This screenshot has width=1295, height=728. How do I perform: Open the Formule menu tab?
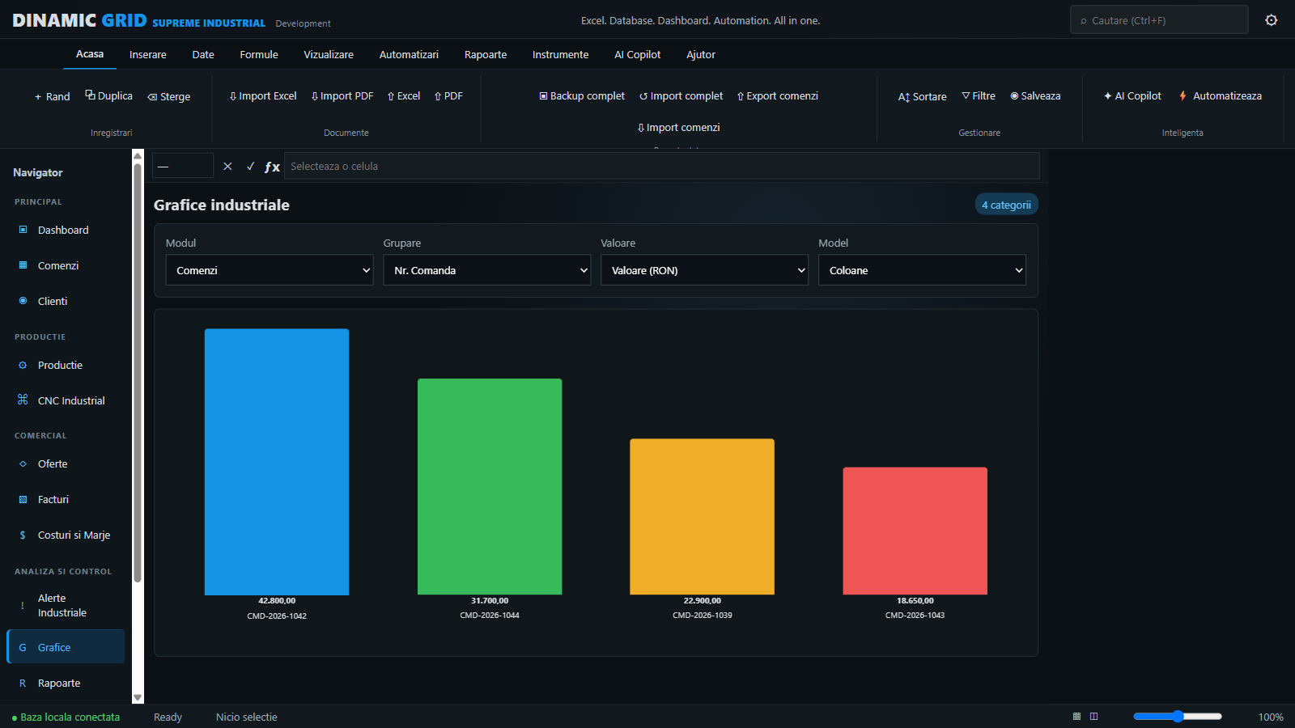pos(259,54)
